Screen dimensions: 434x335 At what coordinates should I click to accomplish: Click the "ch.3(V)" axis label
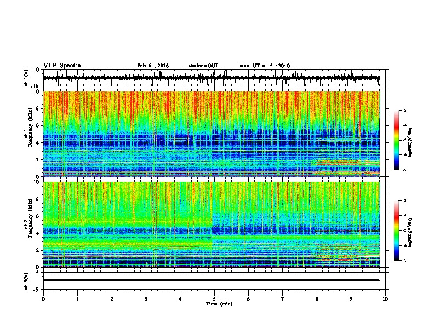tap(26, 281)
